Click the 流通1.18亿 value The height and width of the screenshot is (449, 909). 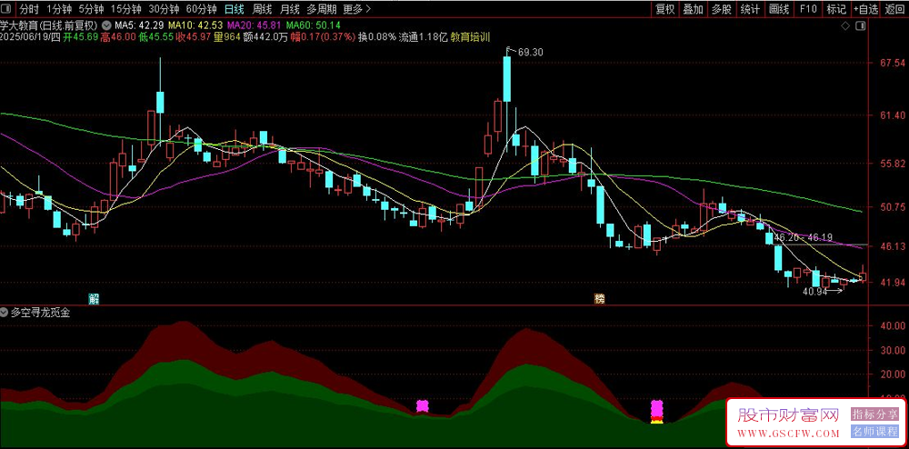pyautogui.click(x=424, y=36)
